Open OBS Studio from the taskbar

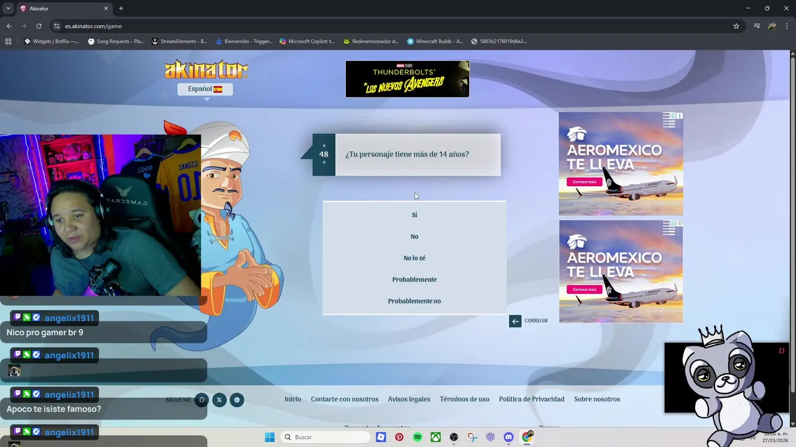tap(454, 437)
